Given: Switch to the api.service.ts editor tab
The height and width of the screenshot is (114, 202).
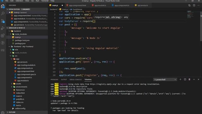Looking at the screenshot, I should coord(143,5).
